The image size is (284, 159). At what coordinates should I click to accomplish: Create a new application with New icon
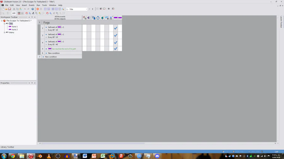click(x=3, y=9)
